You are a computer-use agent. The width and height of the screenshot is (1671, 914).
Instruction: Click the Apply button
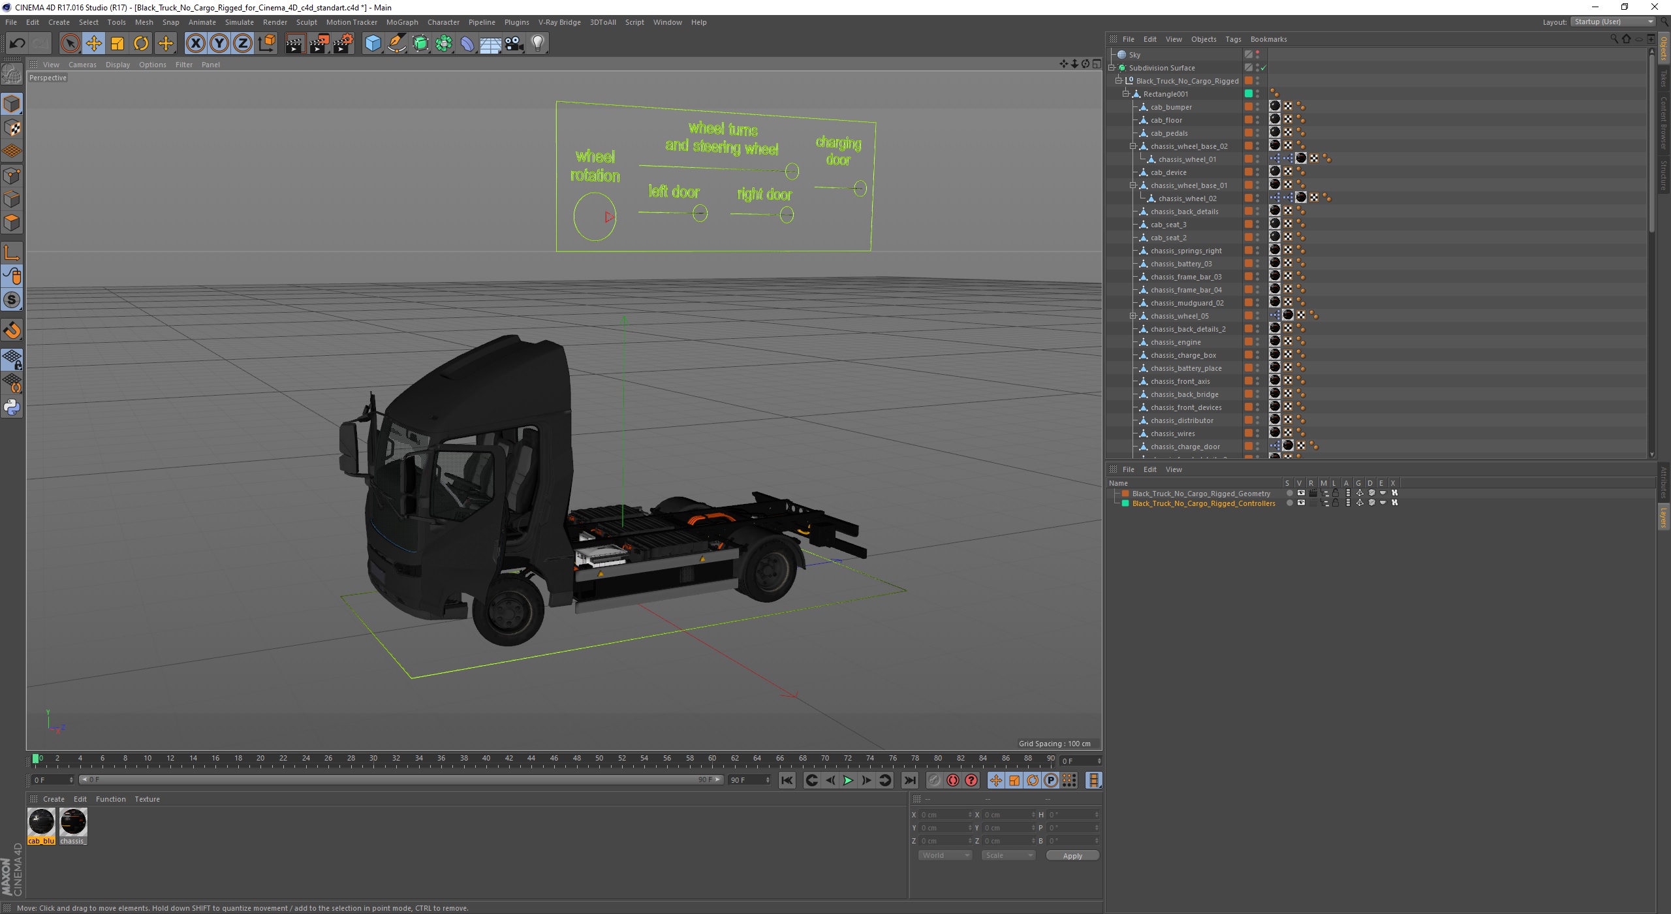tap(1072, 856)
